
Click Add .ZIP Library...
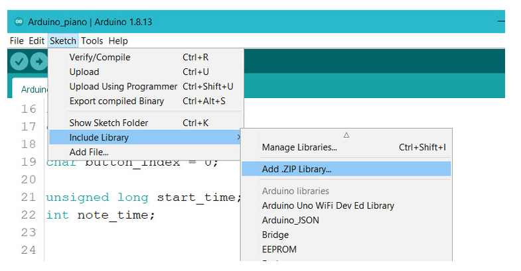(x=297, y=170)
